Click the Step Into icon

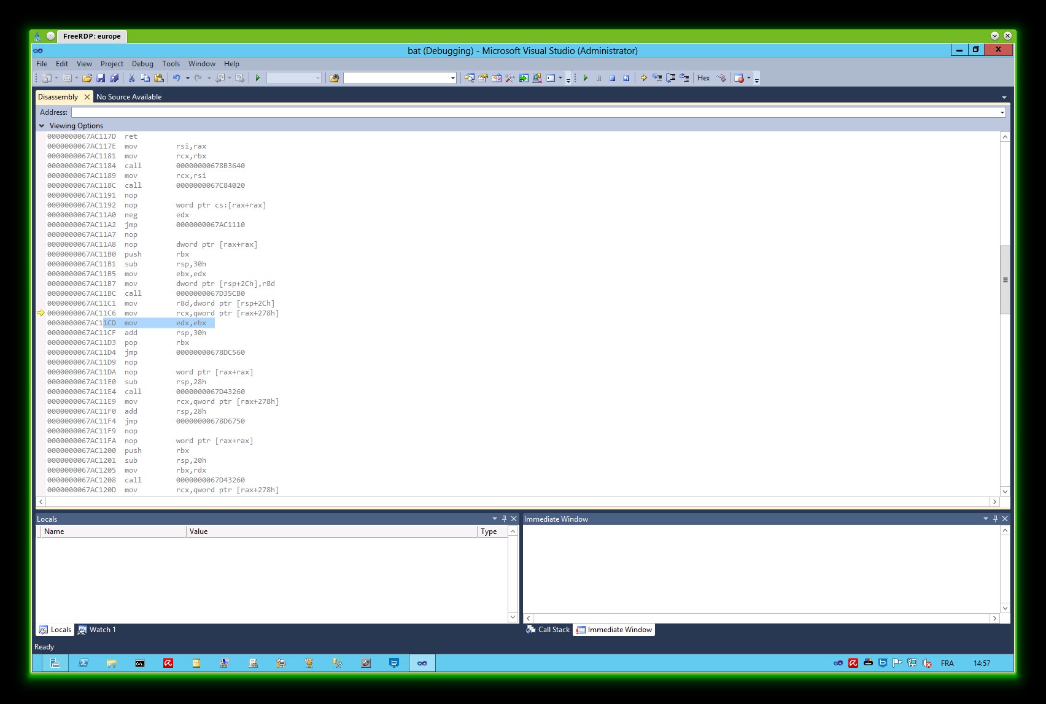pos(657,78)
